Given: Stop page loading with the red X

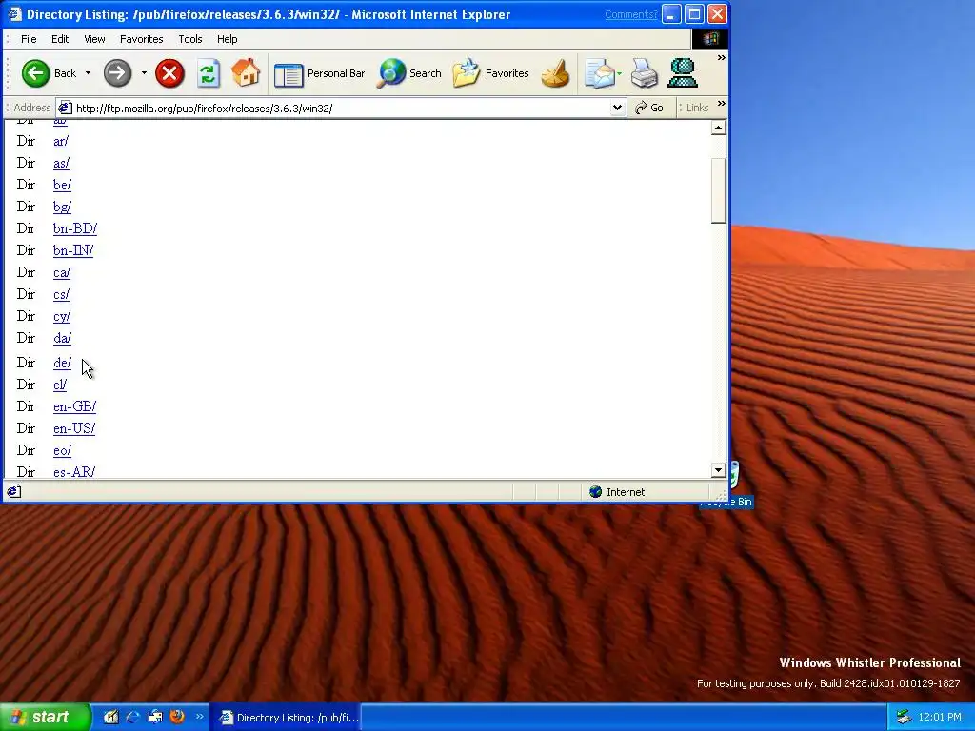Looking at the screenshot, I should point(169,73).
